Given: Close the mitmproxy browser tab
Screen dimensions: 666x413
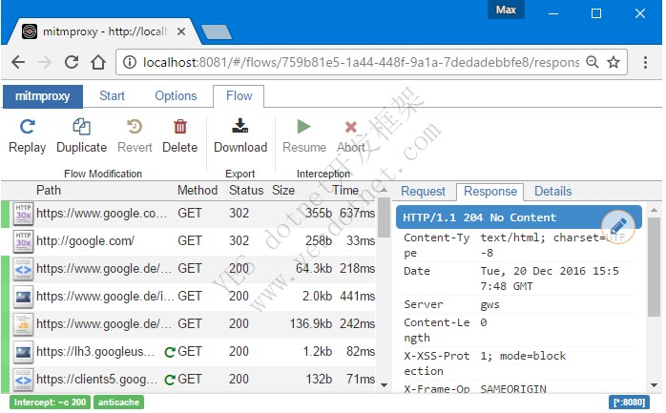Looking at the screenshot, I should pyautogui.click(x=181, y=31).
